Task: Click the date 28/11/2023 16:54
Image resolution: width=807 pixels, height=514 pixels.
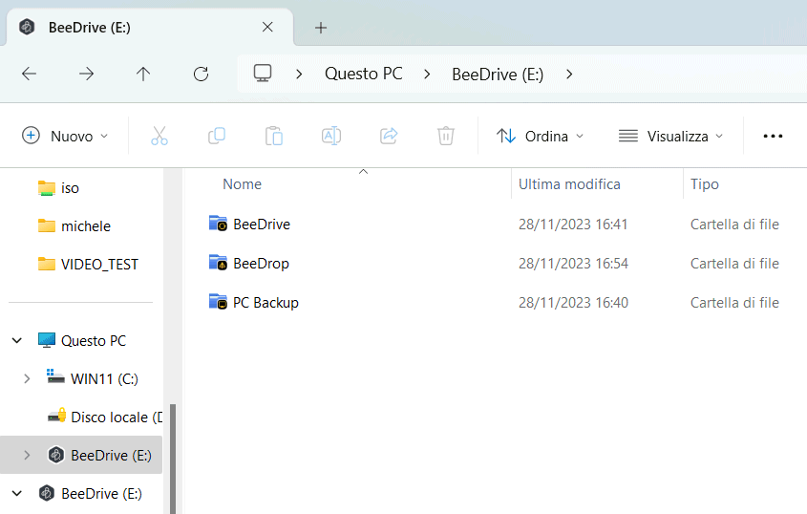Action: click(573, 263)
